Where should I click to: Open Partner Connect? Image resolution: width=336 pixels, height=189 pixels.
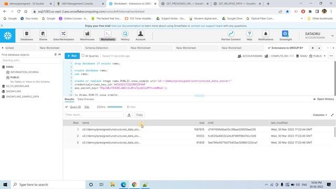pyautogui.click(x=231, y=36)
